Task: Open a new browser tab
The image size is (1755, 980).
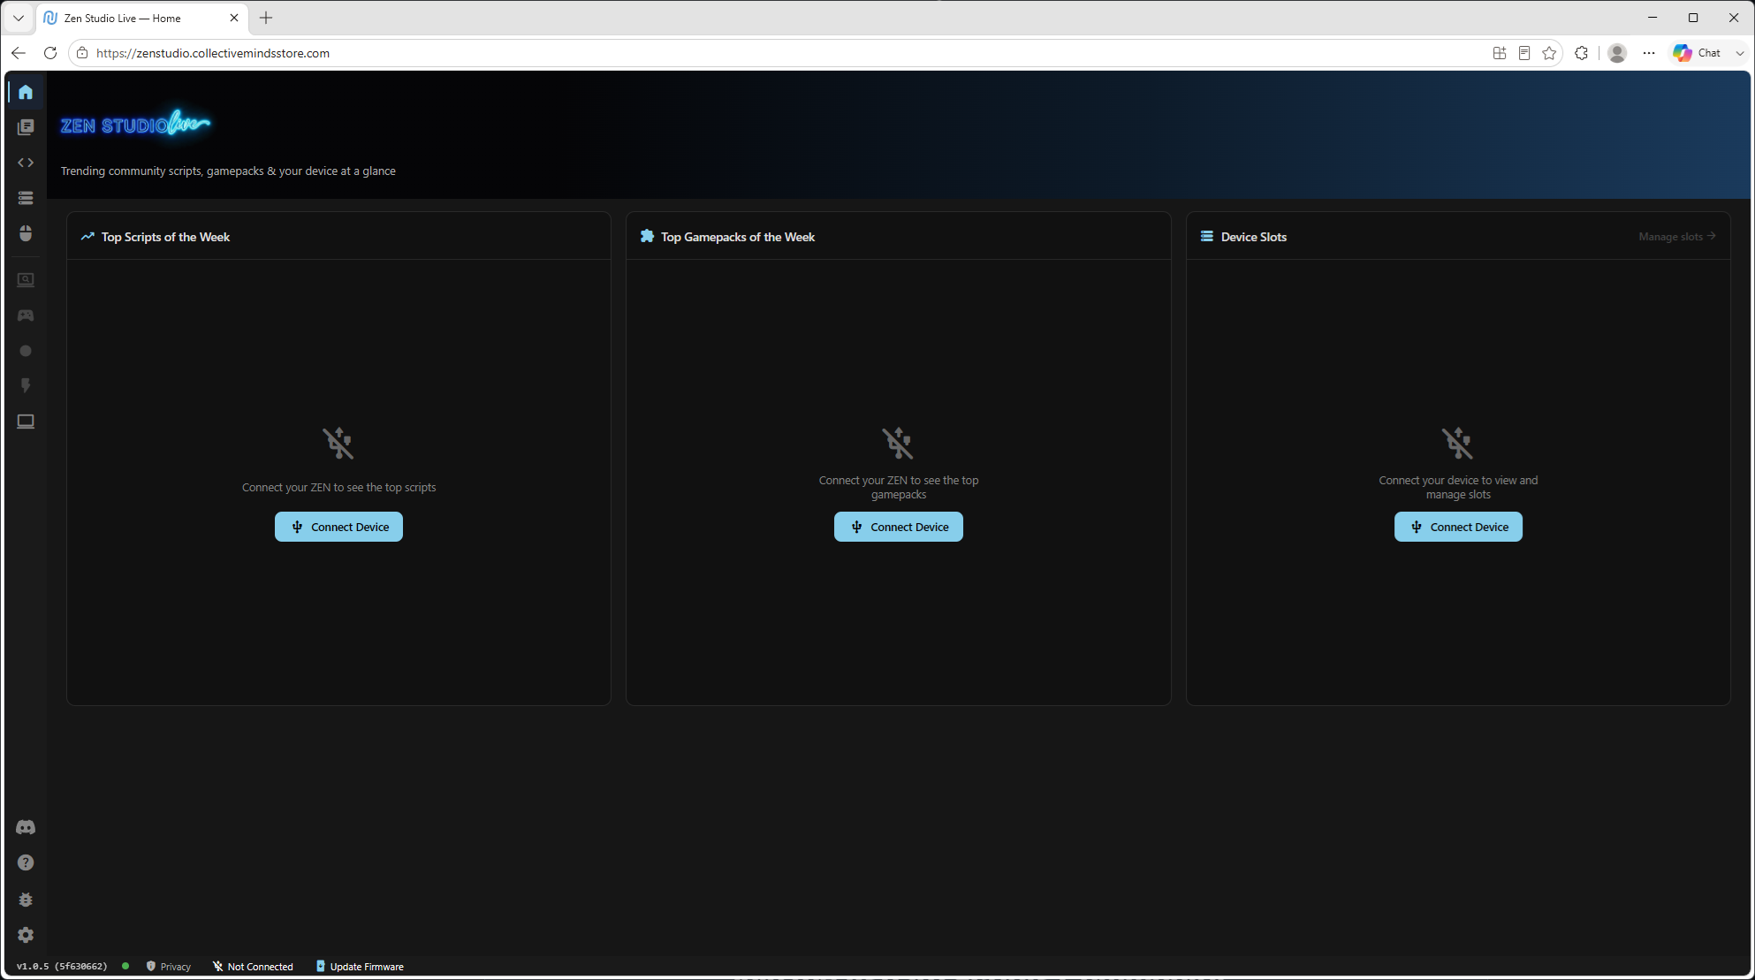Action: (266, 18)
